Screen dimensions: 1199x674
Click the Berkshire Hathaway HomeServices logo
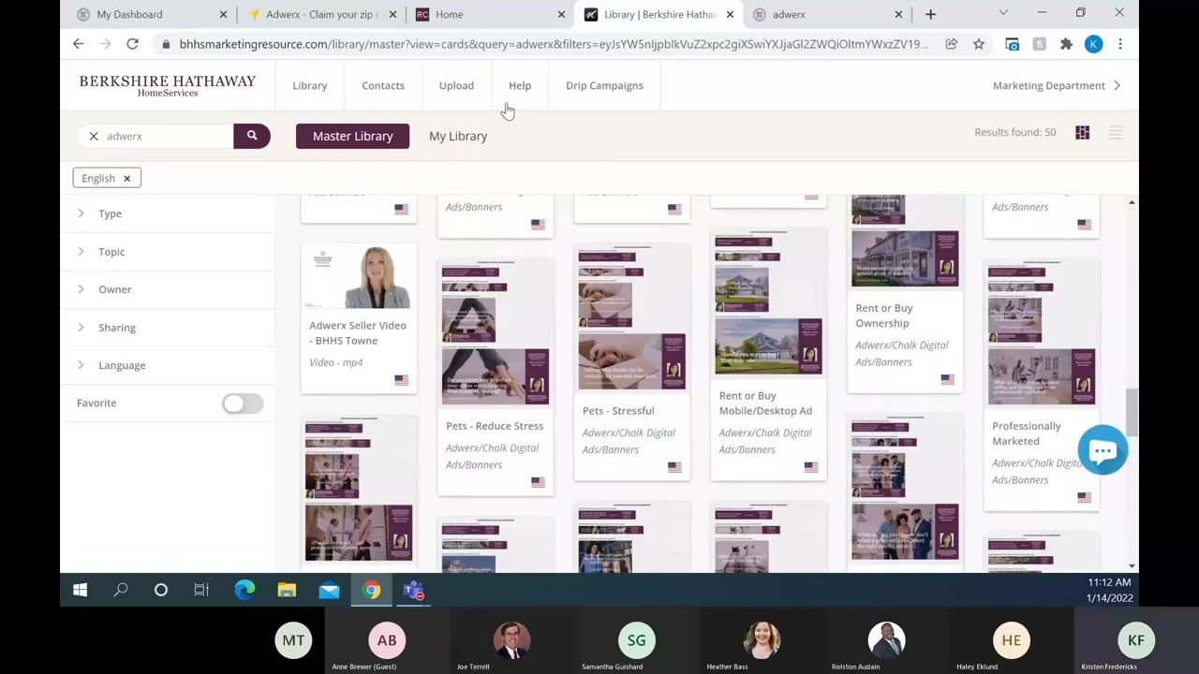click(x=168, y=85)
